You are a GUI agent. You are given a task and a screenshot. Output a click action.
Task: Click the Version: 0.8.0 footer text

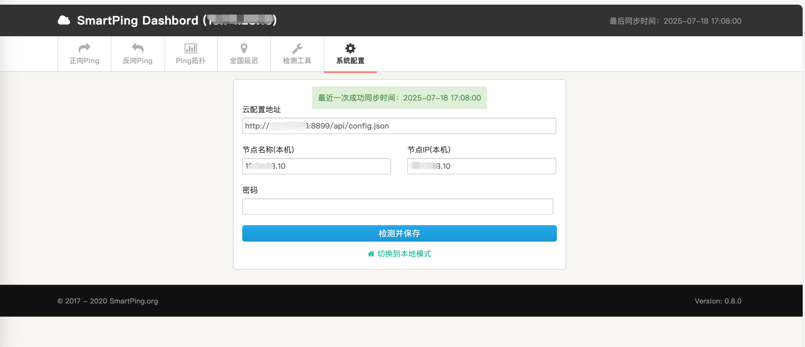click(718, 301)
